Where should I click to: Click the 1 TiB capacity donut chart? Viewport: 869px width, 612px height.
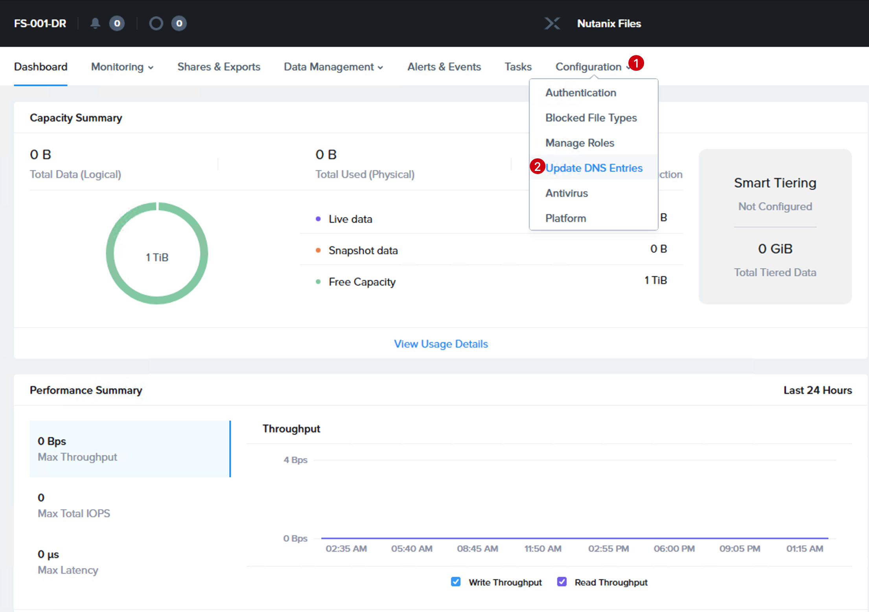click(x=157, y=253)
